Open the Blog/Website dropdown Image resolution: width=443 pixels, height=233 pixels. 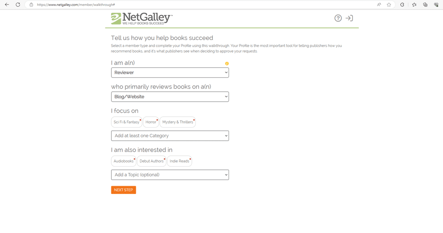(170, 97)
